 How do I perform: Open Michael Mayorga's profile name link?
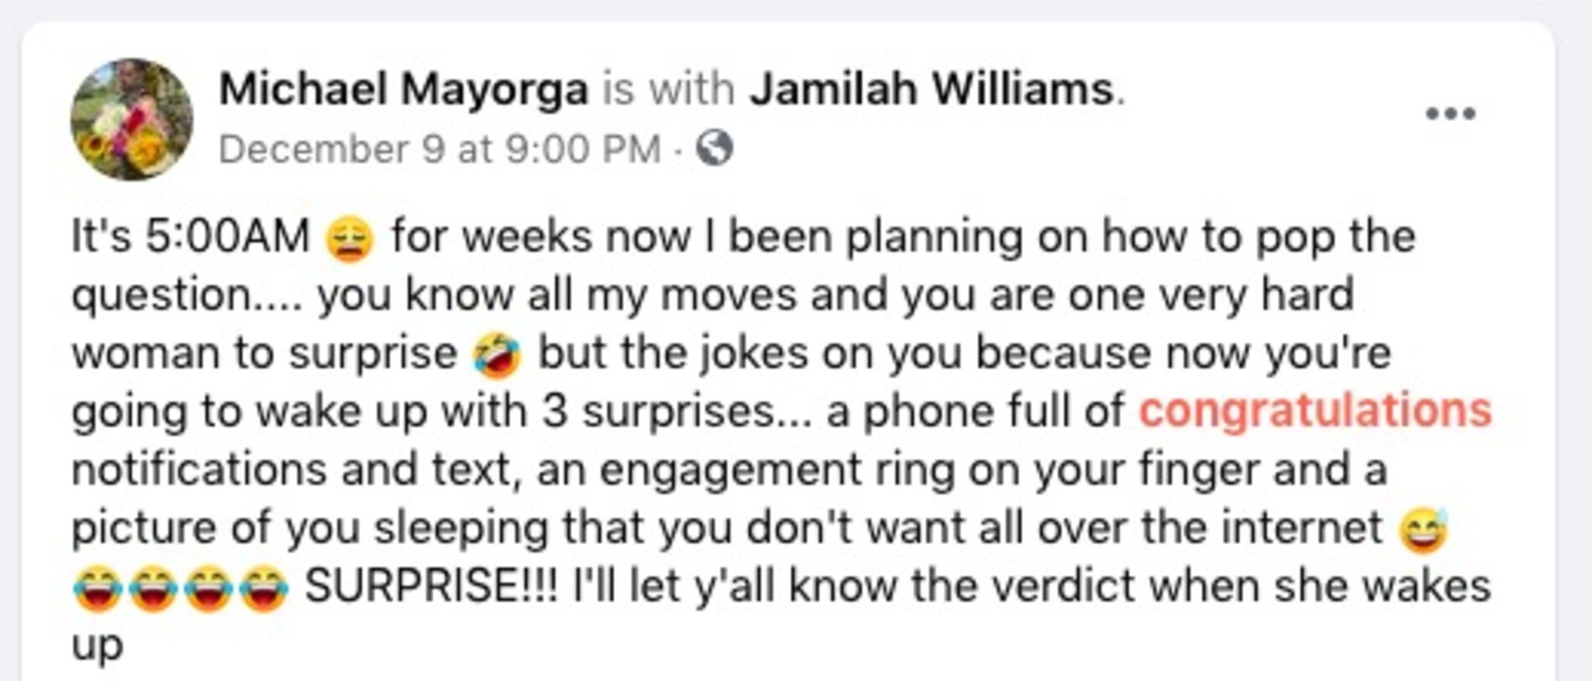pyautogui.click(x=403, y=90)
